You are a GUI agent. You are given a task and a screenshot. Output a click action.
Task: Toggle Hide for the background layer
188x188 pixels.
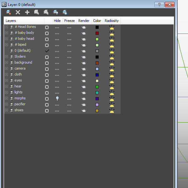coord(57,63)
